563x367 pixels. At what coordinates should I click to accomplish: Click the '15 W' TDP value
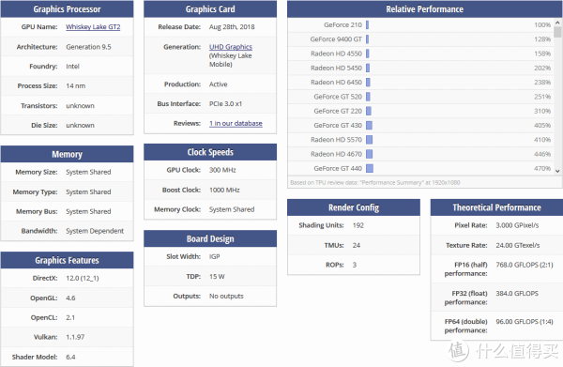click(217, 277)
